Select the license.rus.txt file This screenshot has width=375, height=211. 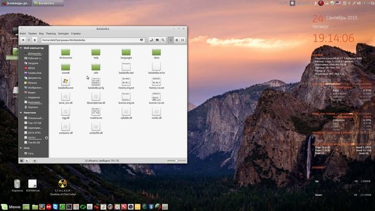(156, 98)
